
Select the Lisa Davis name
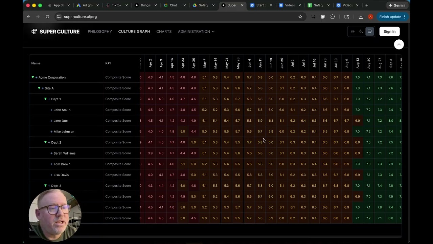point(61,175)
